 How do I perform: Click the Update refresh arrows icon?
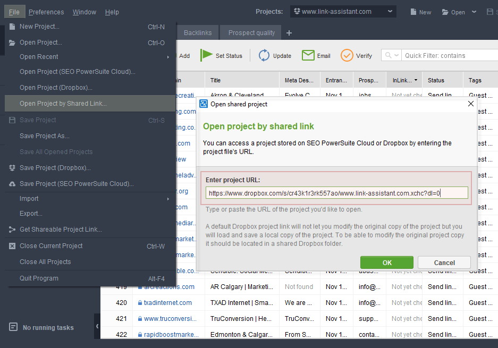264,55
